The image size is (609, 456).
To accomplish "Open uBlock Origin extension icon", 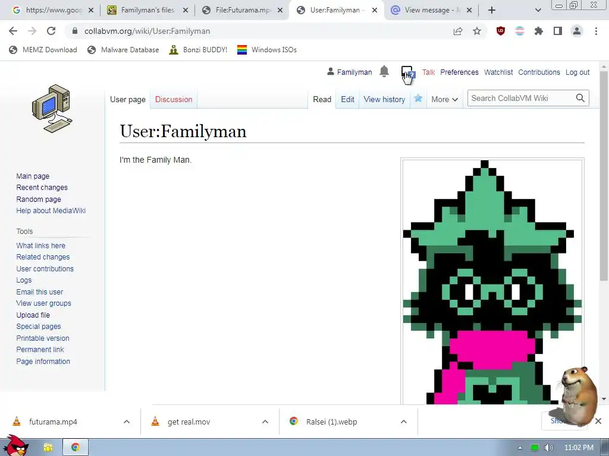I will pos(501,31).
